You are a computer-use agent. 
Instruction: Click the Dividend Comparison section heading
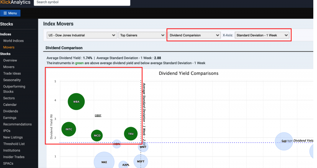tap(64, 48)
